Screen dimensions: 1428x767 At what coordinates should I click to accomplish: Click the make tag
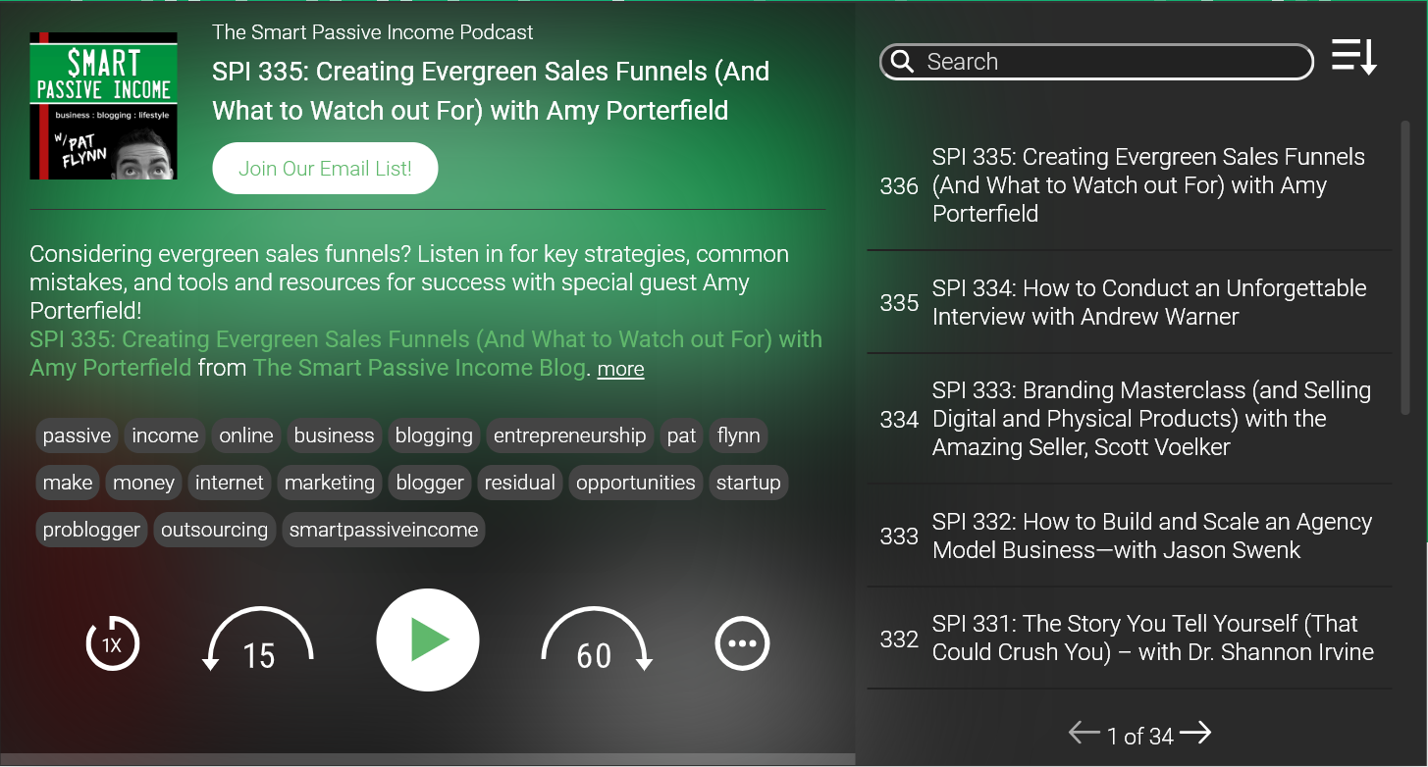68,483
